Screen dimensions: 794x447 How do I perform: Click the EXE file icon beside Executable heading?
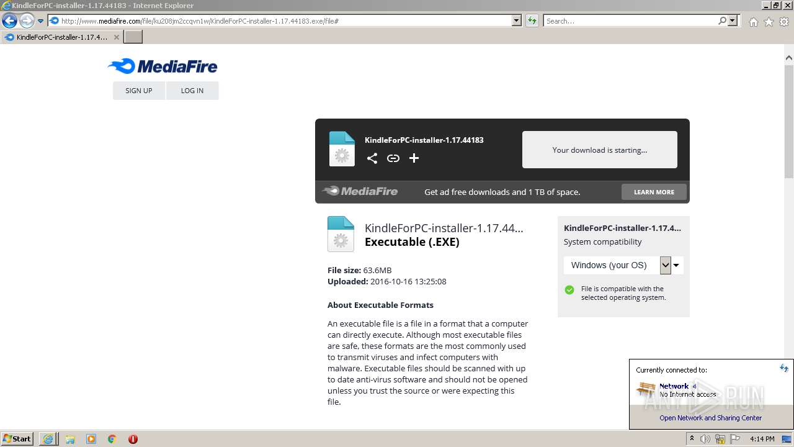tap(341, 234)
